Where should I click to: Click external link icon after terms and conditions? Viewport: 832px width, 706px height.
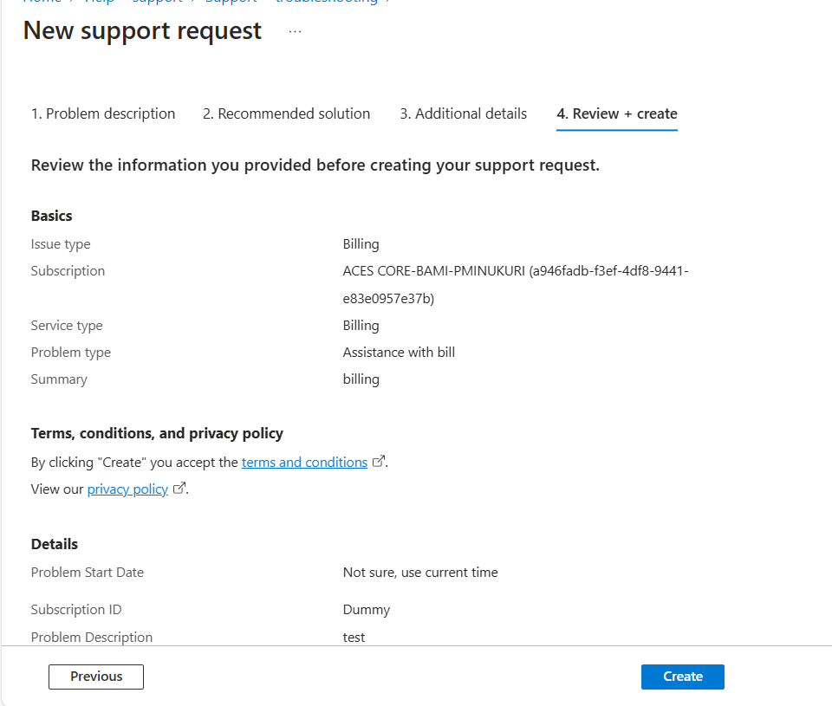click(379, 462)
